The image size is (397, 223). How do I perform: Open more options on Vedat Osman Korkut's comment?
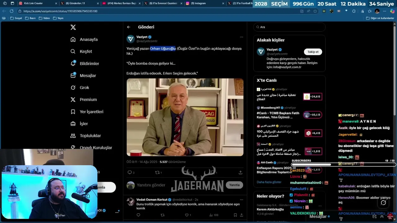pyautogui.click(x=241, y=199)
